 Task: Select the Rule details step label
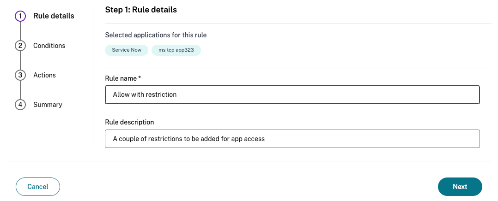[x=54, y=16]
